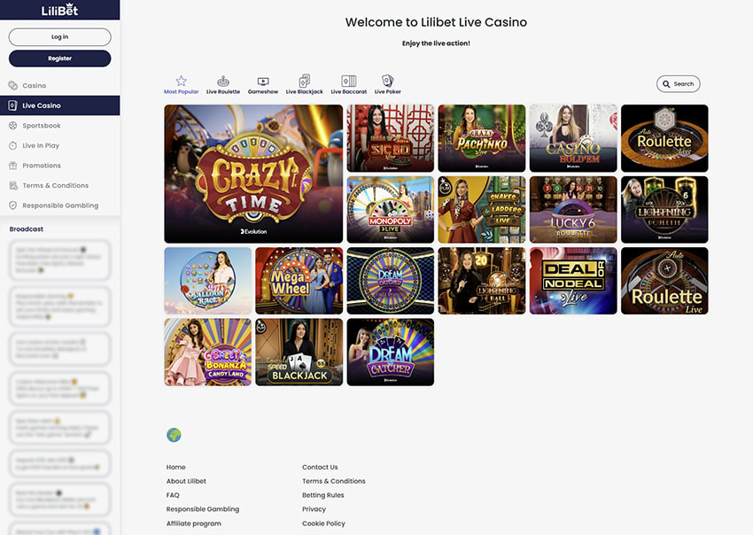753x535 pixels.
Task: Select the Live Baccarat icon
Action: pos(348,81)
